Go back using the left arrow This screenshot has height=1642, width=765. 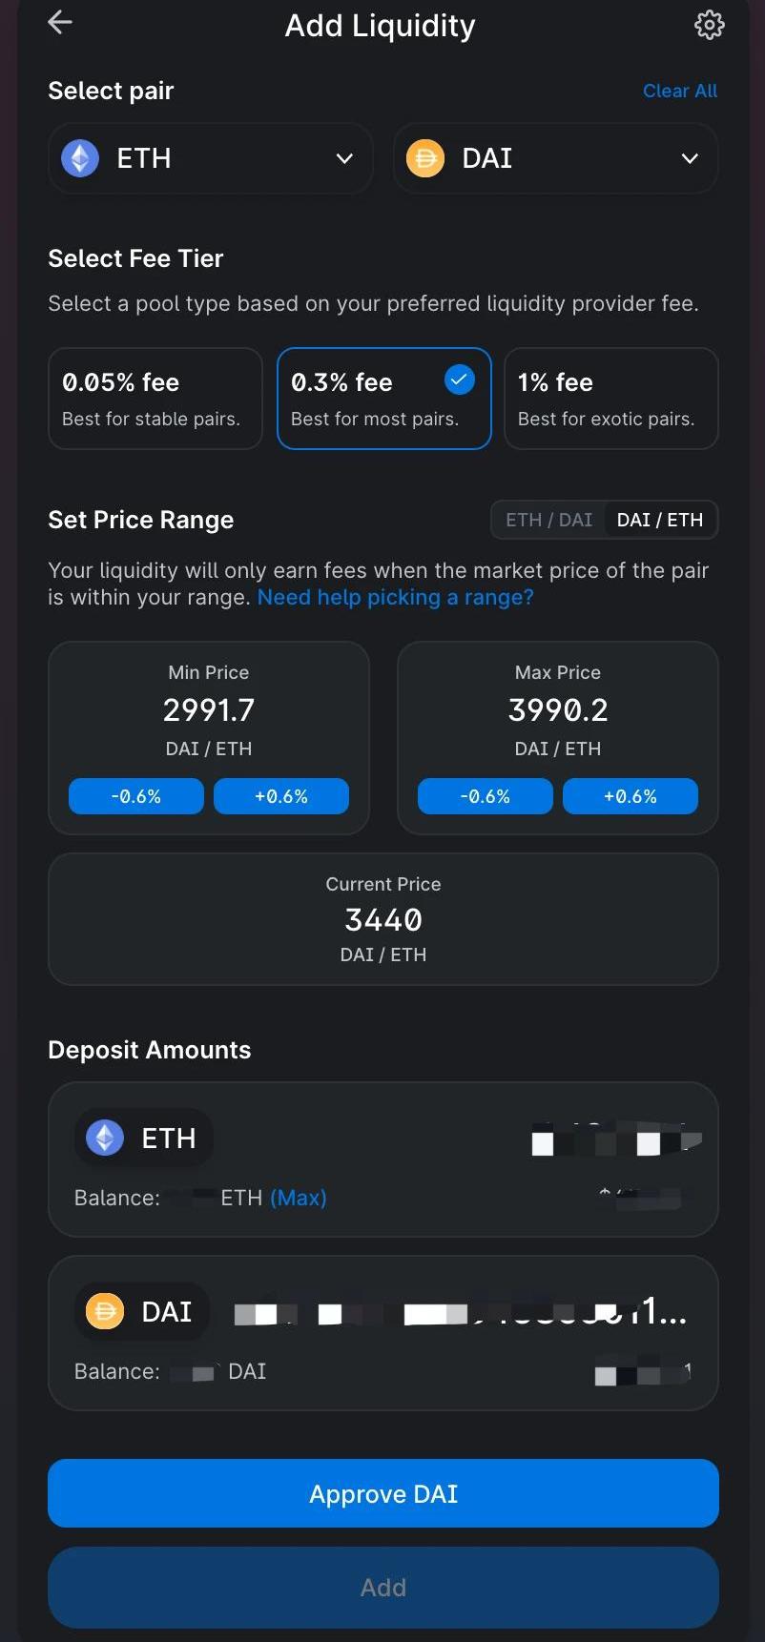(60, 23)
